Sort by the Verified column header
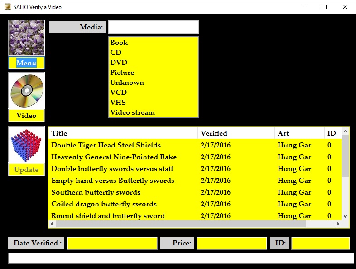356x269 pixels. click(236, 133)
